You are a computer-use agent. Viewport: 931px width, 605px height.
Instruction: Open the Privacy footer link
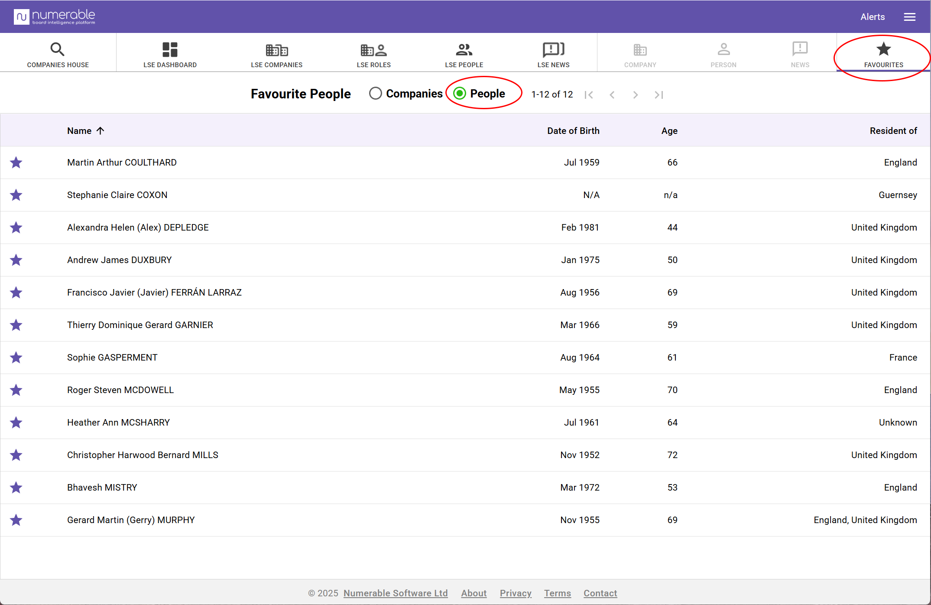click(515, 593)
